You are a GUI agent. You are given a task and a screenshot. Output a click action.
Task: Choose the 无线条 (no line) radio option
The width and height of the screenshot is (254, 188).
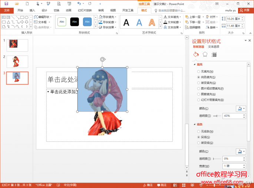[x=199, y=131]
